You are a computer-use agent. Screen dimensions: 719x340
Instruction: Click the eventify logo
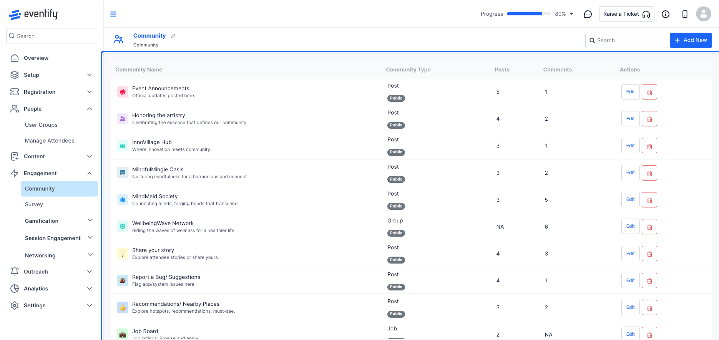point(33,14)
